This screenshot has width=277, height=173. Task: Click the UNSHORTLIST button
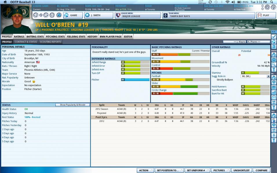pyautogui.click(x=241, y=170)
